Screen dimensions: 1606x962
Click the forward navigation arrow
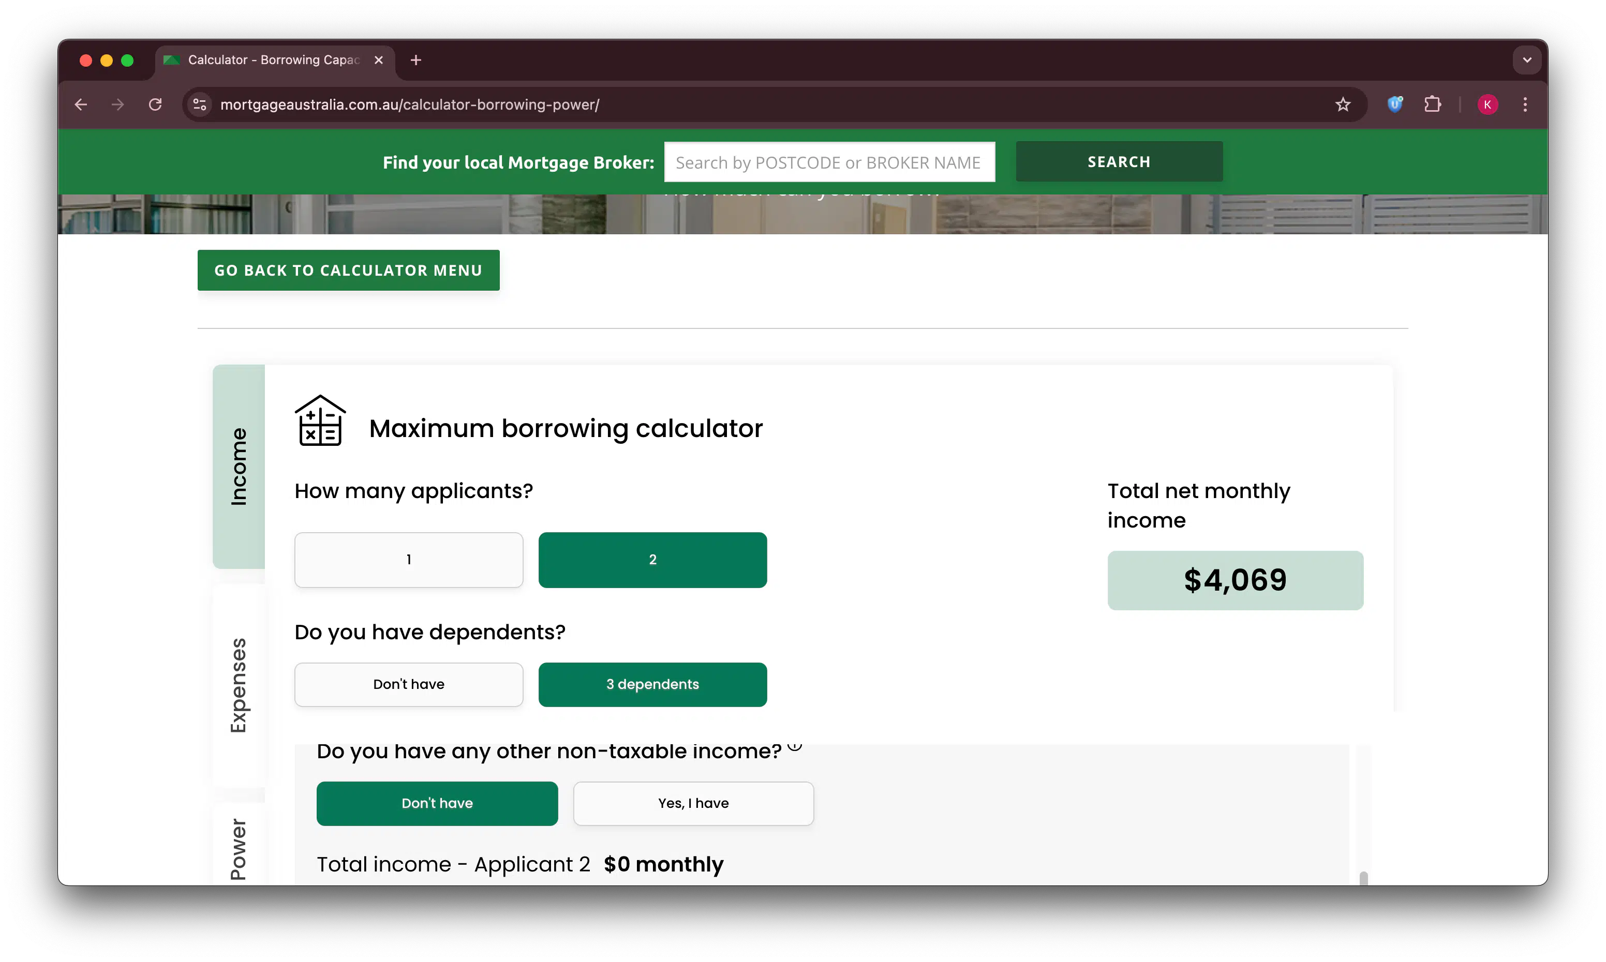click(117, 104)
